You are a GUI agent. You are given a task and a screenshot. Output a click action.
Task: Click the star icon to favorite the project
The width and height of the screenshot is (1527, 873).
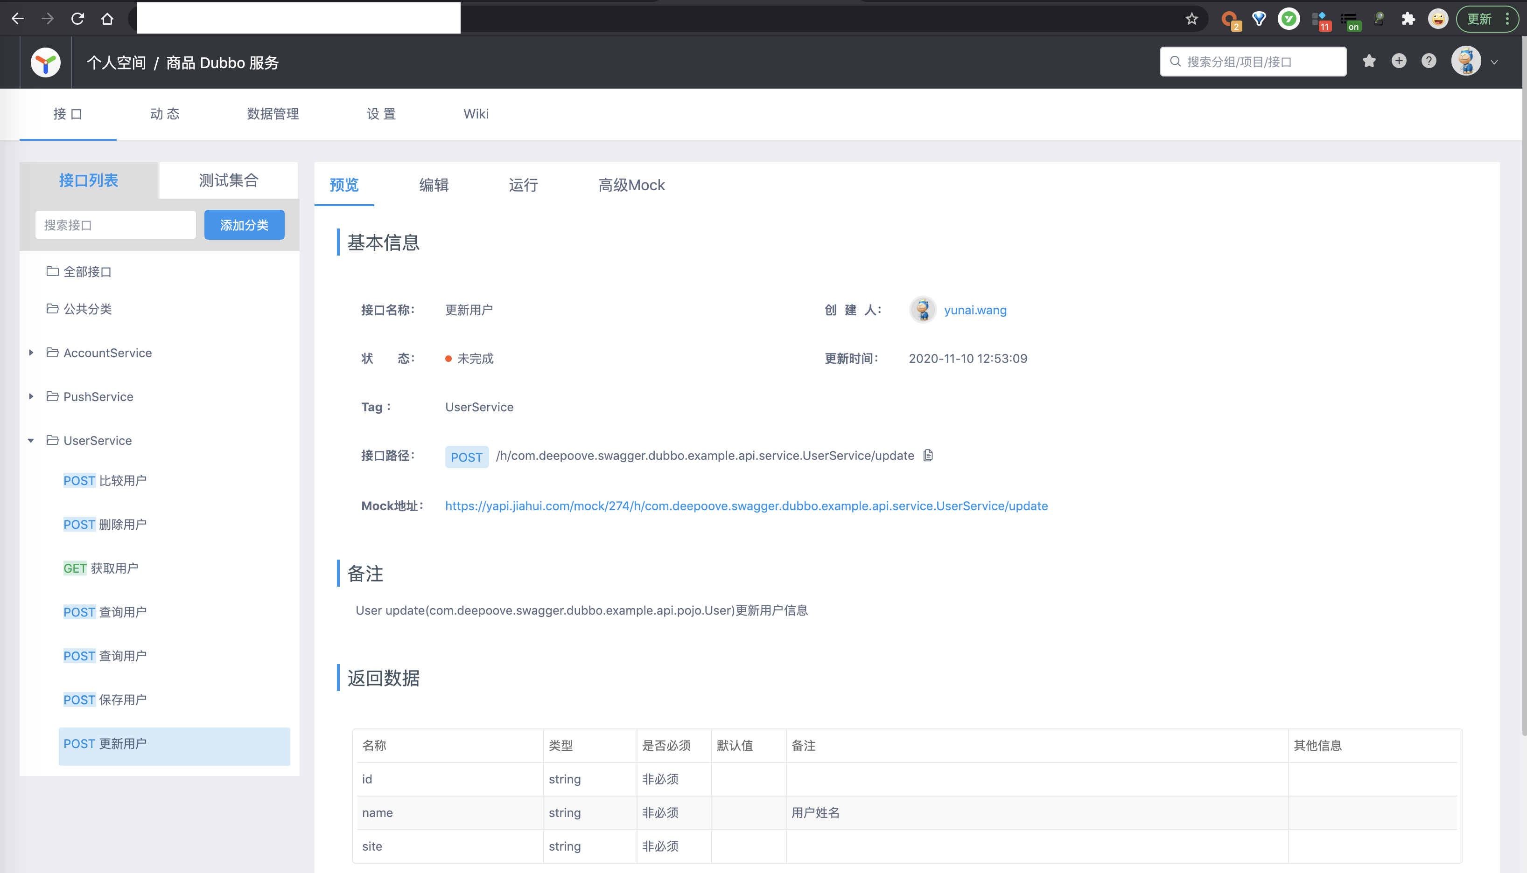pyautogui.click(x=1369, y=61)
